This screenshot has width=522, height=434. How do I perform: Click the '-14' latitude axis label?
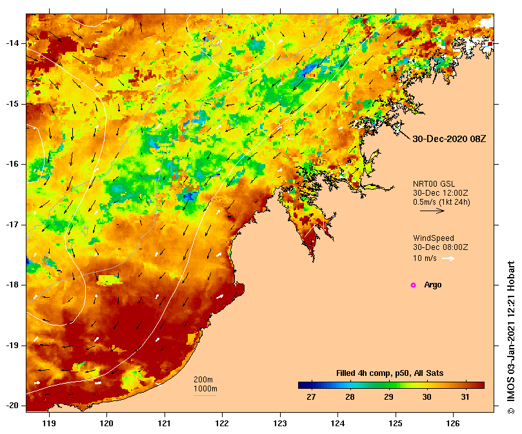click(12, 43)
